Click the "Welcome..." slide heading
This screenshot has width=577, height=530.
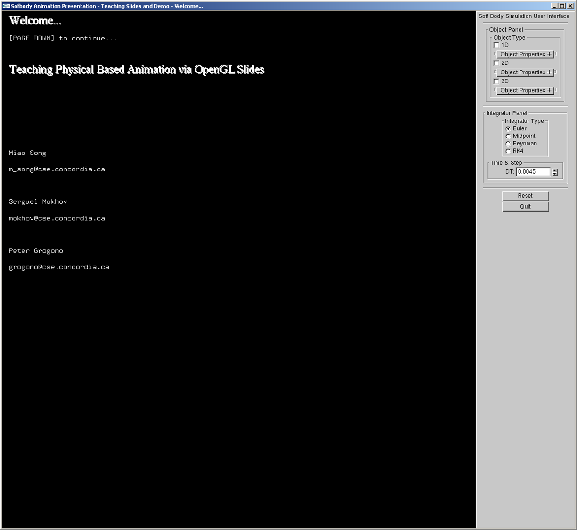pos(35,21)
